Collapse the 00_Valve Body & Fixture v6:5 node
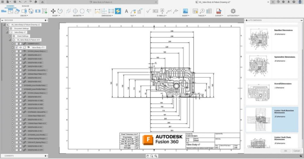This screenshot has height=159, width=304. (10, 40)
